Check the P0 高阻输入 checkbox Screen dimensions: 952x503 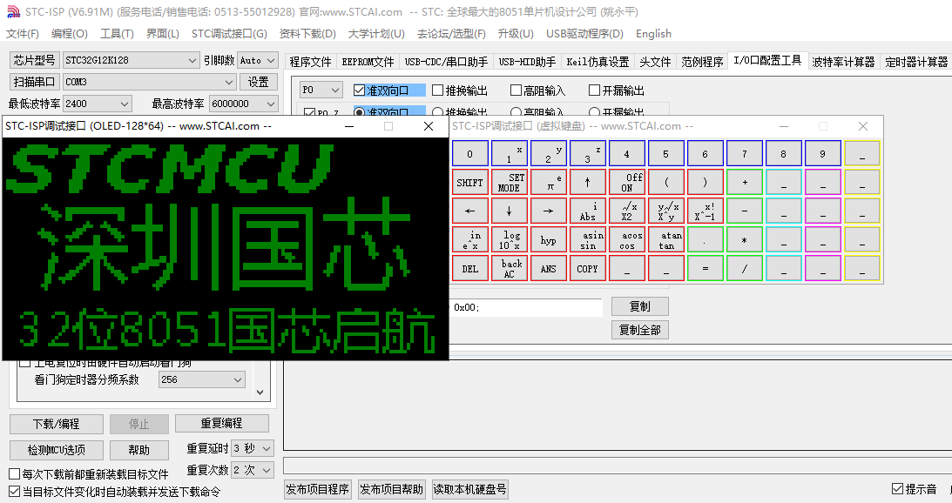point(517,91)
